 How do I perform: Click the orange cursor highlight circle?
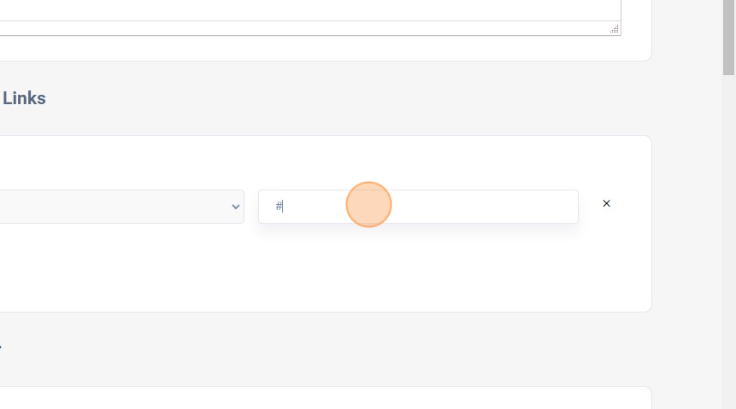point(368,205)
